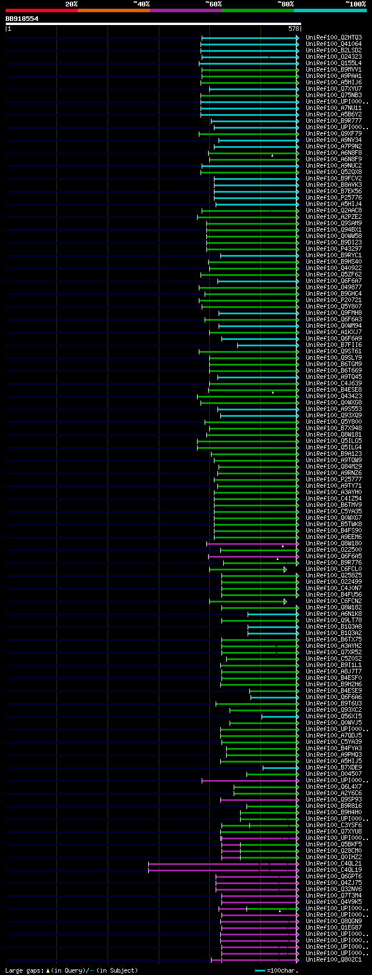Open hit UniRef100_A9PAA1
The width and height of the screenshot is (372, 975).
click(334, 76)
